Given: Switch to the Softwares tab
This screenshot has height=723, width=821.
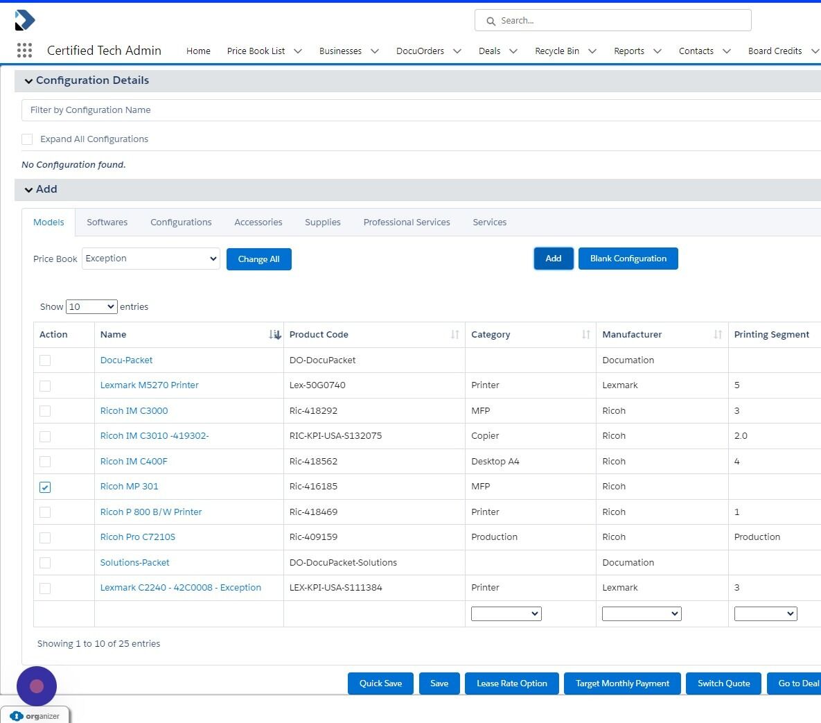Looking at the screenshot, I should pos(107,222).
